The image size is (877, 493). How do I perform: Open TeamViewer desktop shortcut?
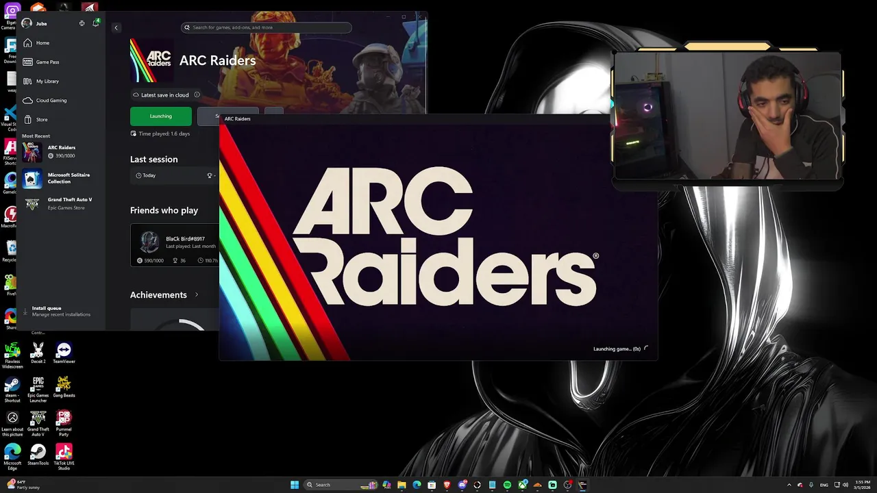pos(64,353)
